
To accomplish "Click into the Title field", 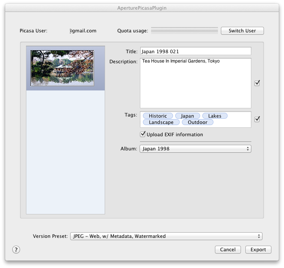I will [x=196, y=51].
